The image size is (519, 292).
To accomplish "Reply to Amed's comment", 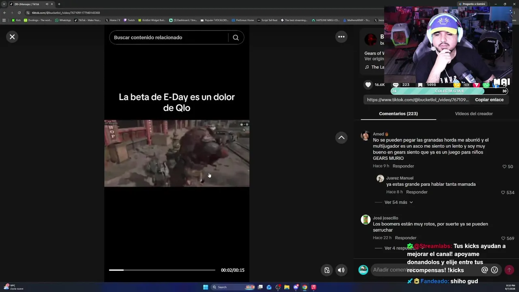I will click(403, 166).
